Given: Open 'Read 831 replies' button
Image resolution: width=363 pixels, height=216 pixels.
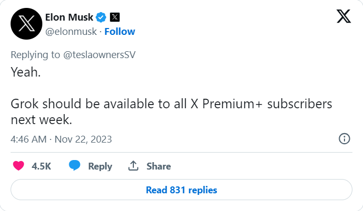Looking at the screenshot, I should [x=181, y=190].
